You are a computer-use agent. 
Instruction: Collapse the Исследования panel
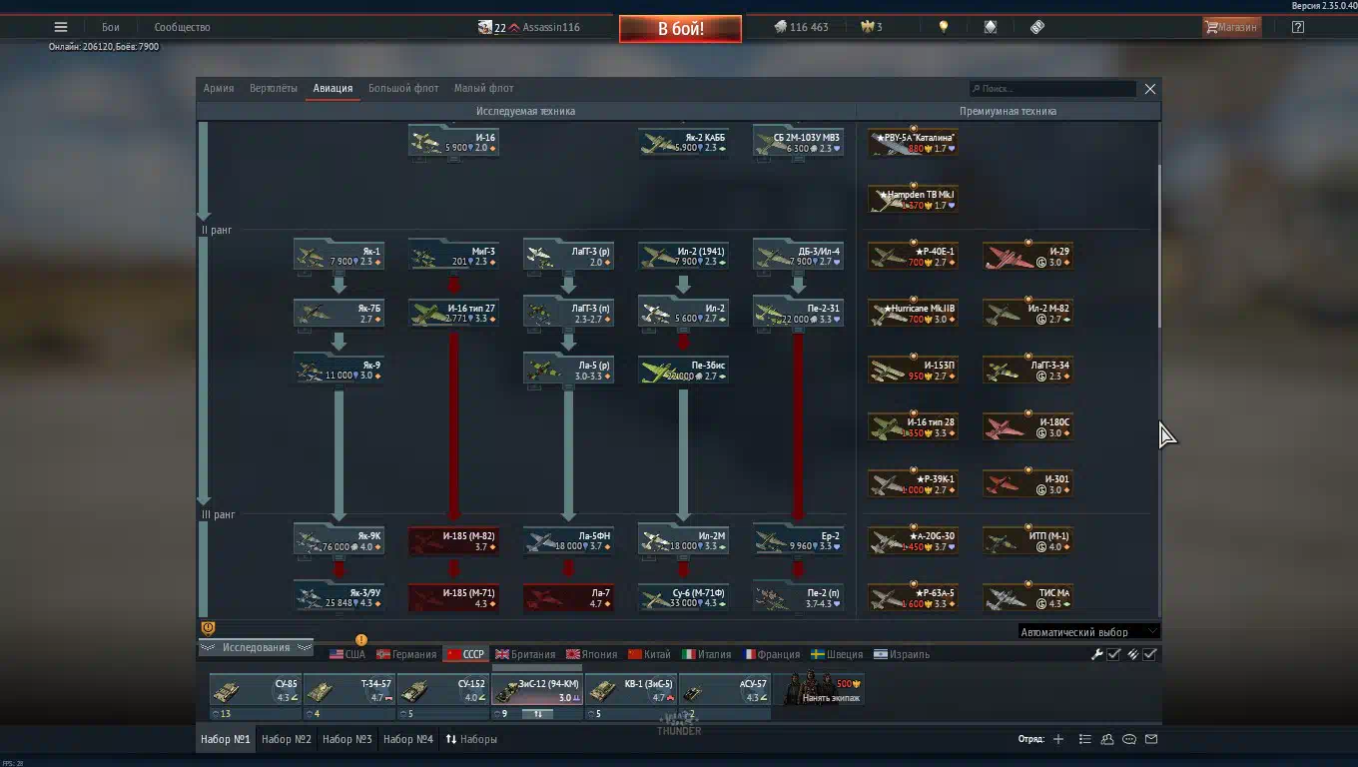pyautogui.click(x=256, y=647)
